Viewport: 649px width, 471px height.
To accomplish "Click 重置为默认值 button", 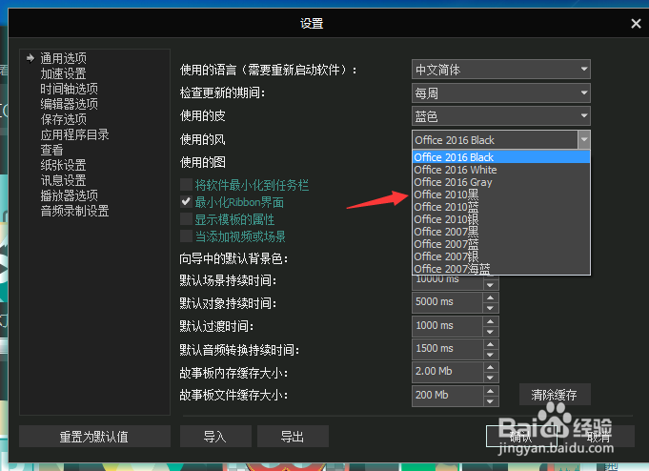I will pos(94,437).
